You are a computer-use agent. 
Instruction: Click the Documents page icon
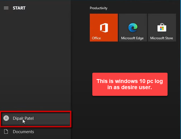pyautogui.click(x=6, y=131)
